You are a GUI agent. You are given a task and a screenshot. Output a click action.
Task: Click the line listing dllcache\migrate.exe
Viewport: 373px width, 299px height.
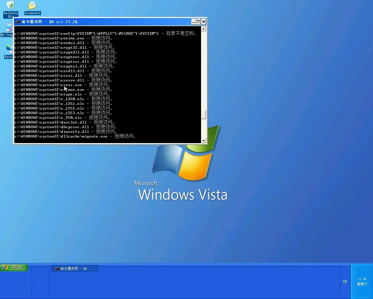pos(75,136)
